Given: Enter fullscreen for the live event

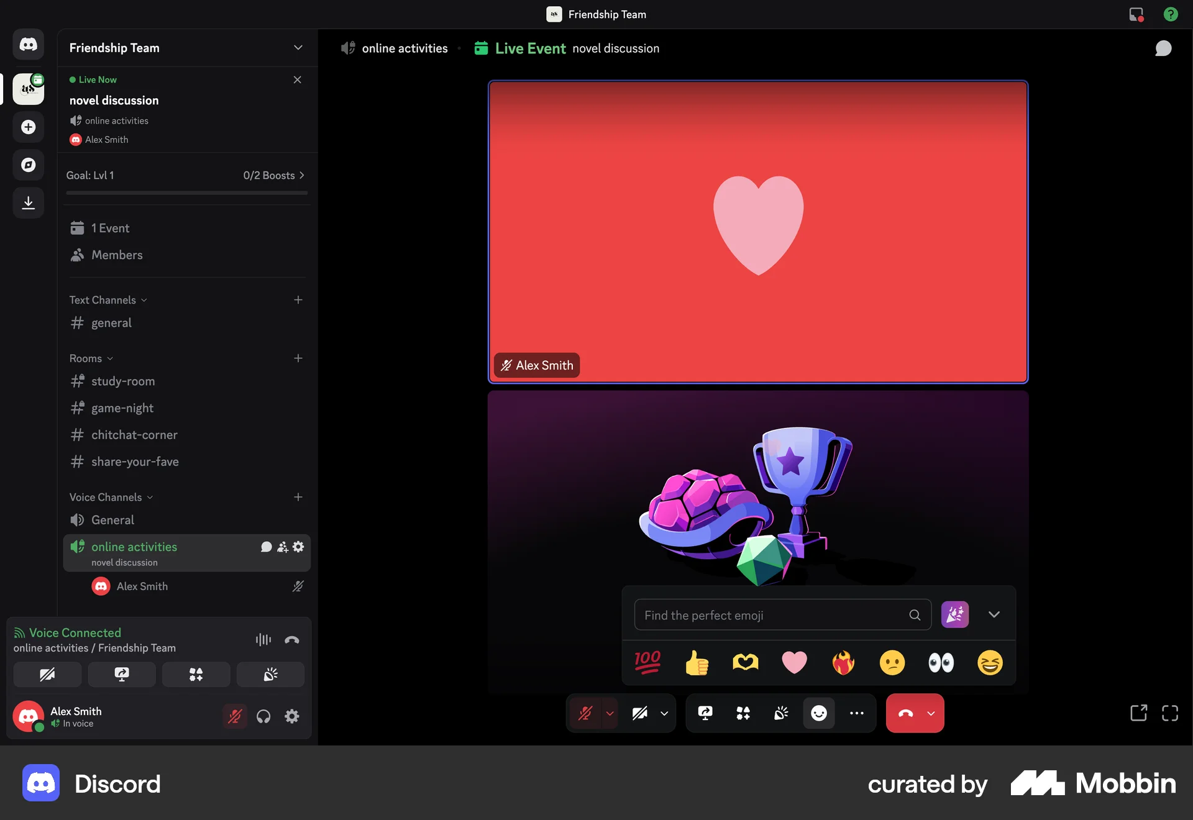Looking at the screenshot, I should tap(1171, 713).
